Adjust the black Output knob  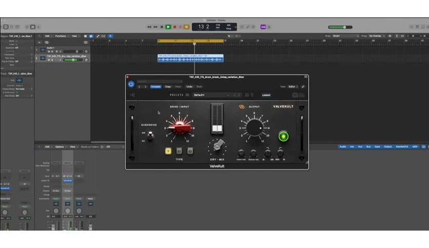pyautogui.click(x=255, y=128)
